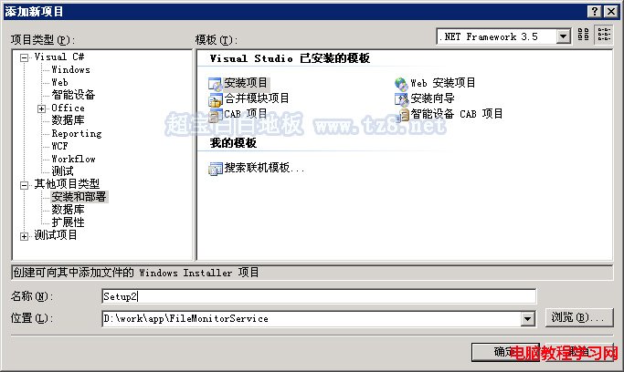The width and height of the screenshot is (624, 372).
Task: Expand the Office tree node
Action: 41,108
